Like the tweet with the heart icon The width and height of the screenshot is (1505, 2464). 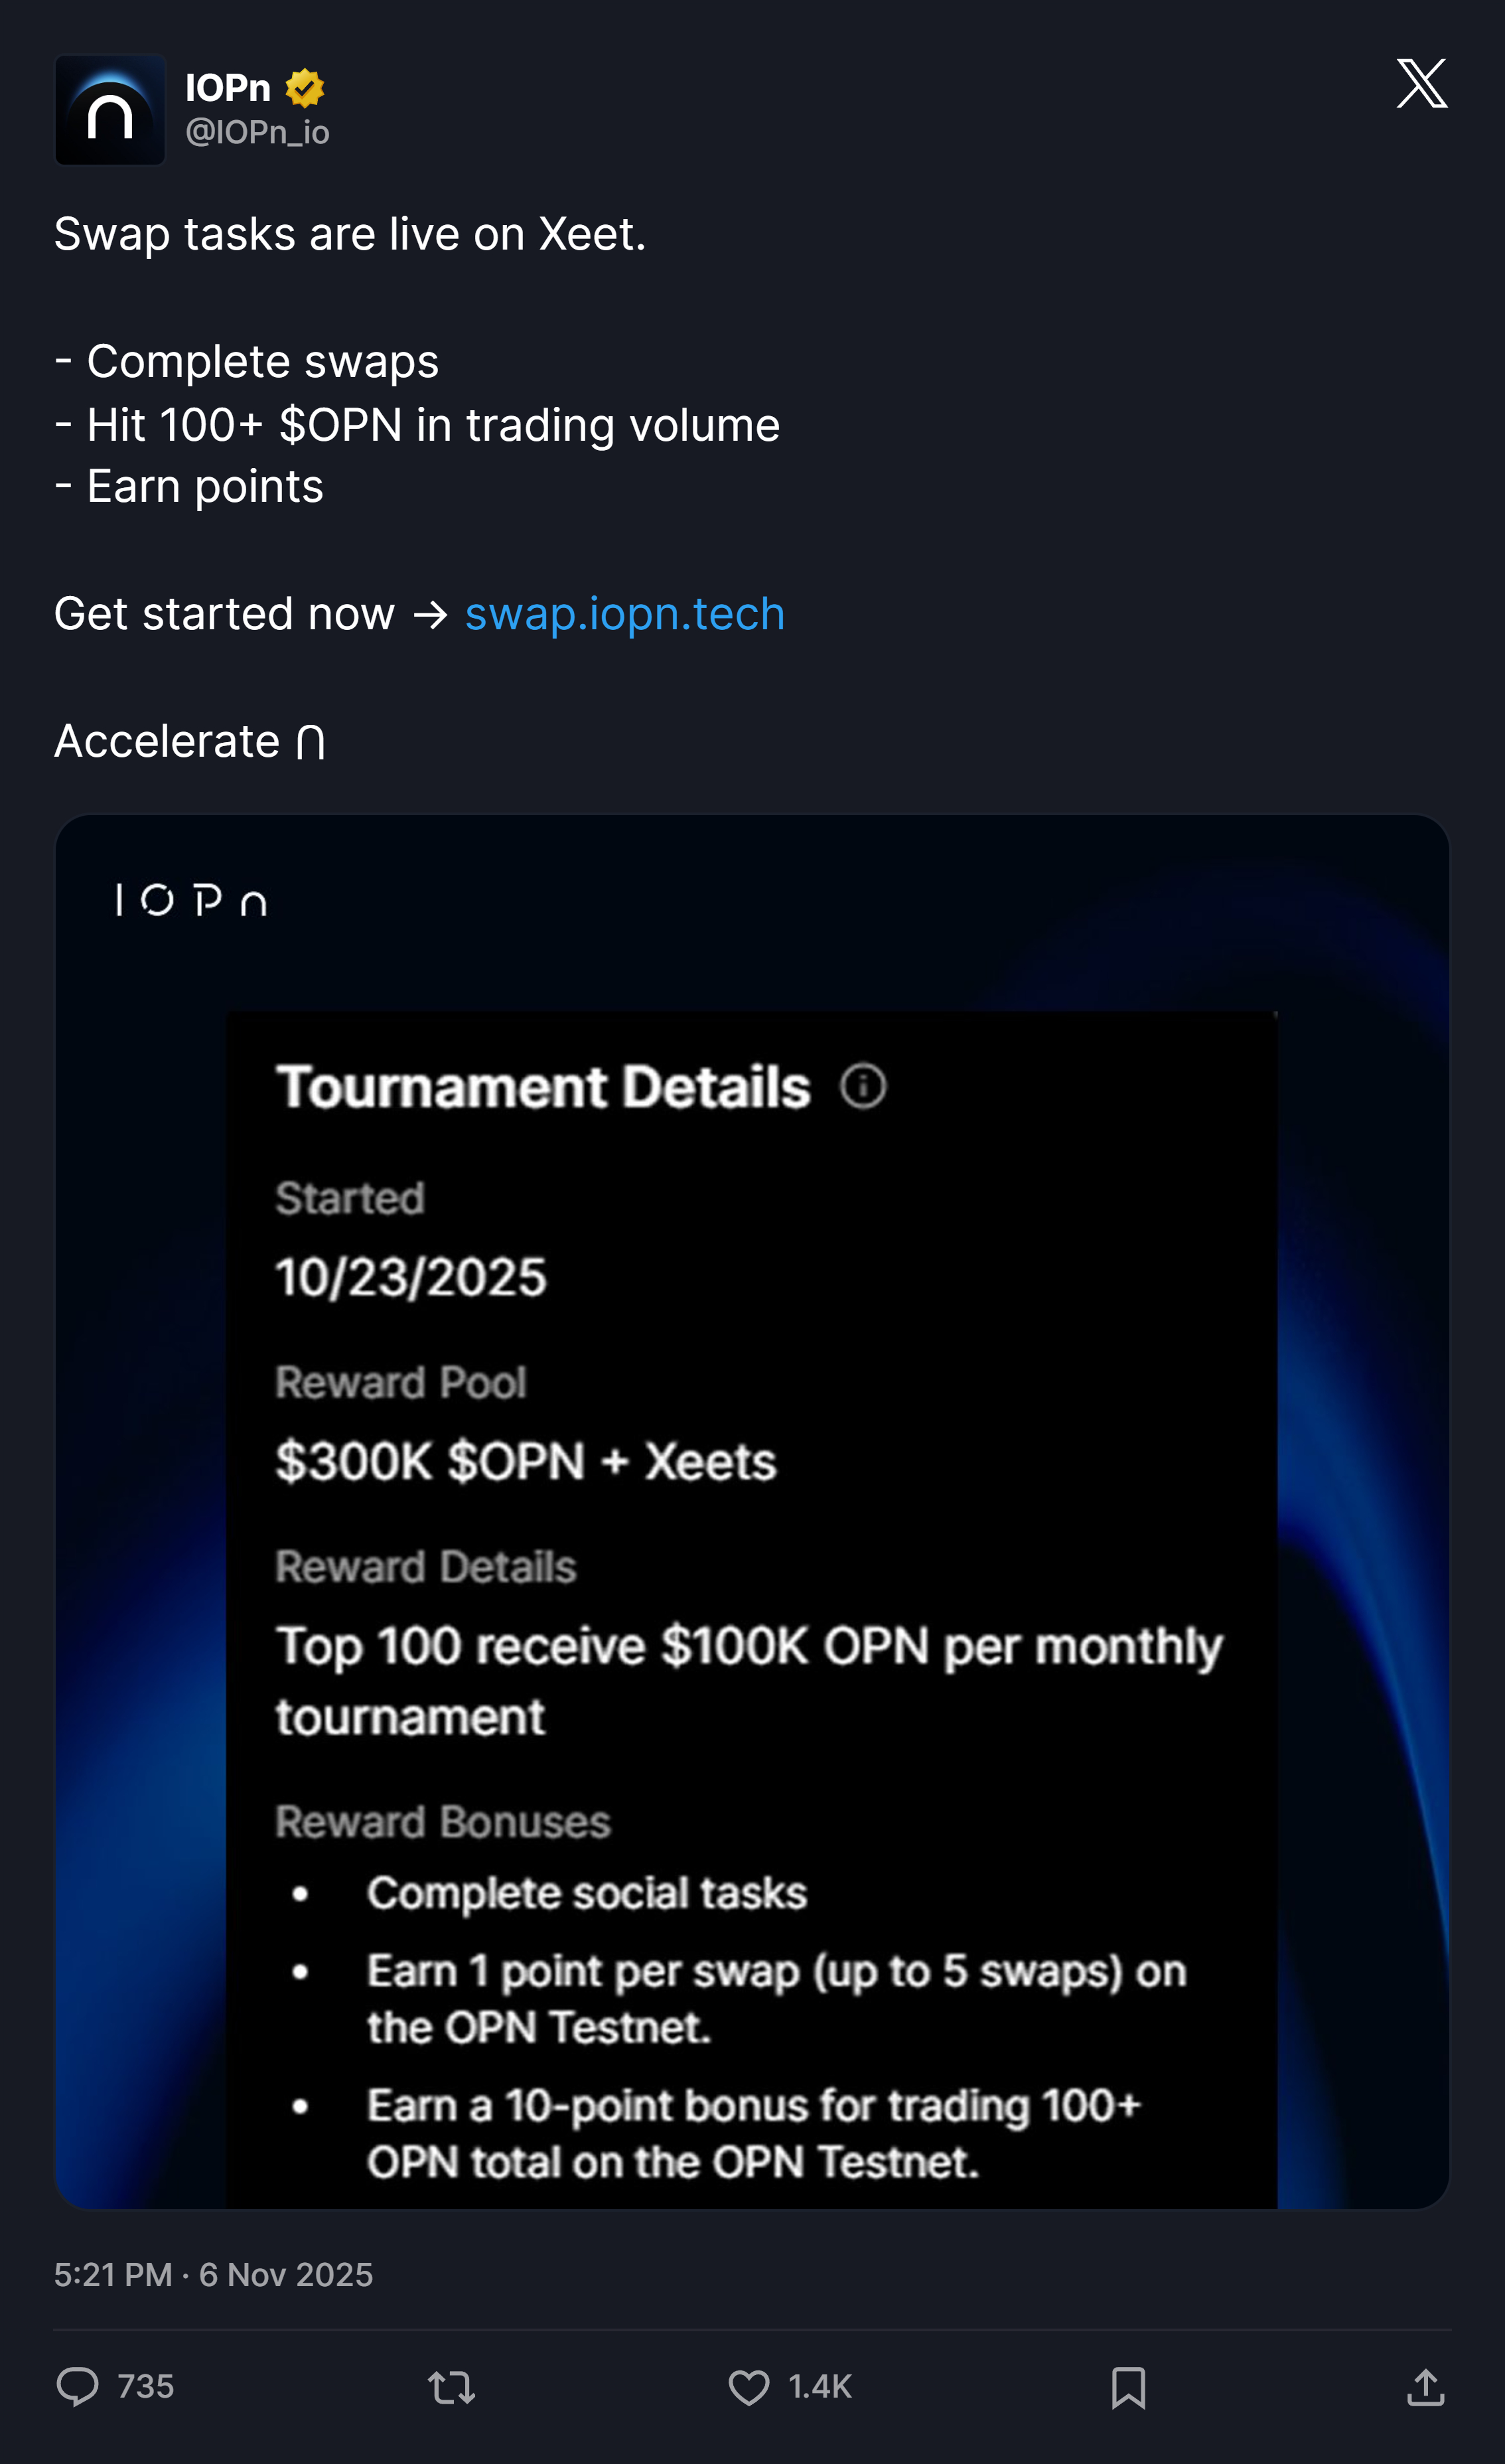click(748, 2387)
